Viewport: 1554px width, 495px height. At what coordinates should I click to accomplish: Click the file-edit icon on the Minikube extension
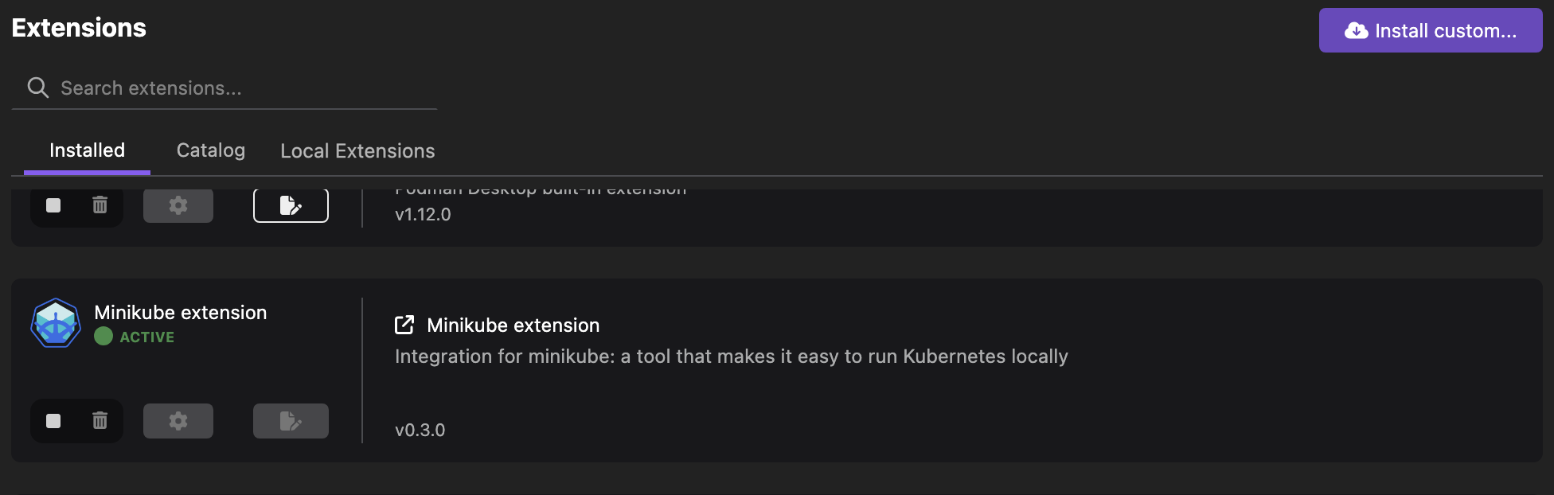click(291, 421)
